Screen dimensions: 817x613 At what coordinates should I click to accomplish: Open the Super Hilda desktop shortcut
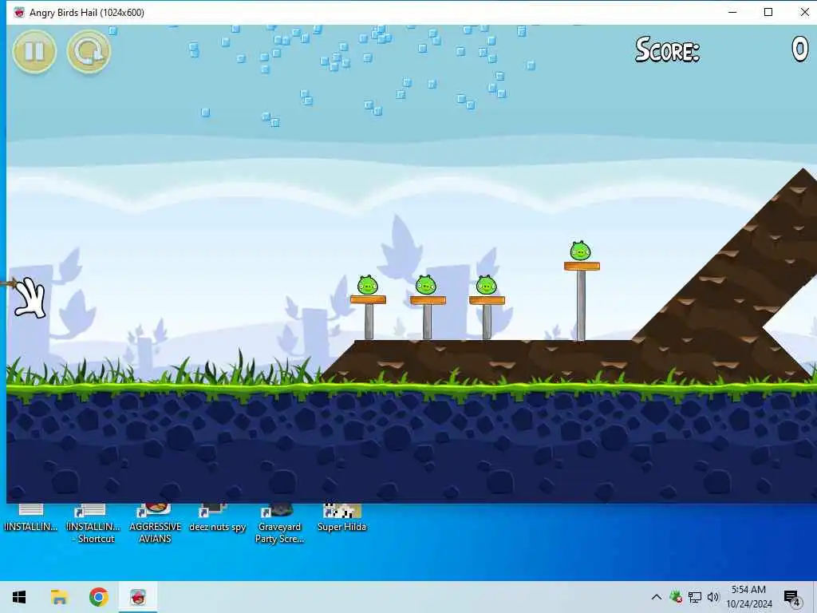pos(341,518)
